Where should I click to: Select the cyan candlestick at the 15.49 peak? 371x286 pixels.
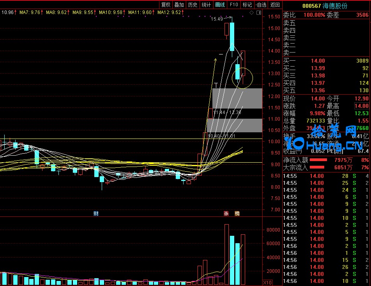(232, 37)
